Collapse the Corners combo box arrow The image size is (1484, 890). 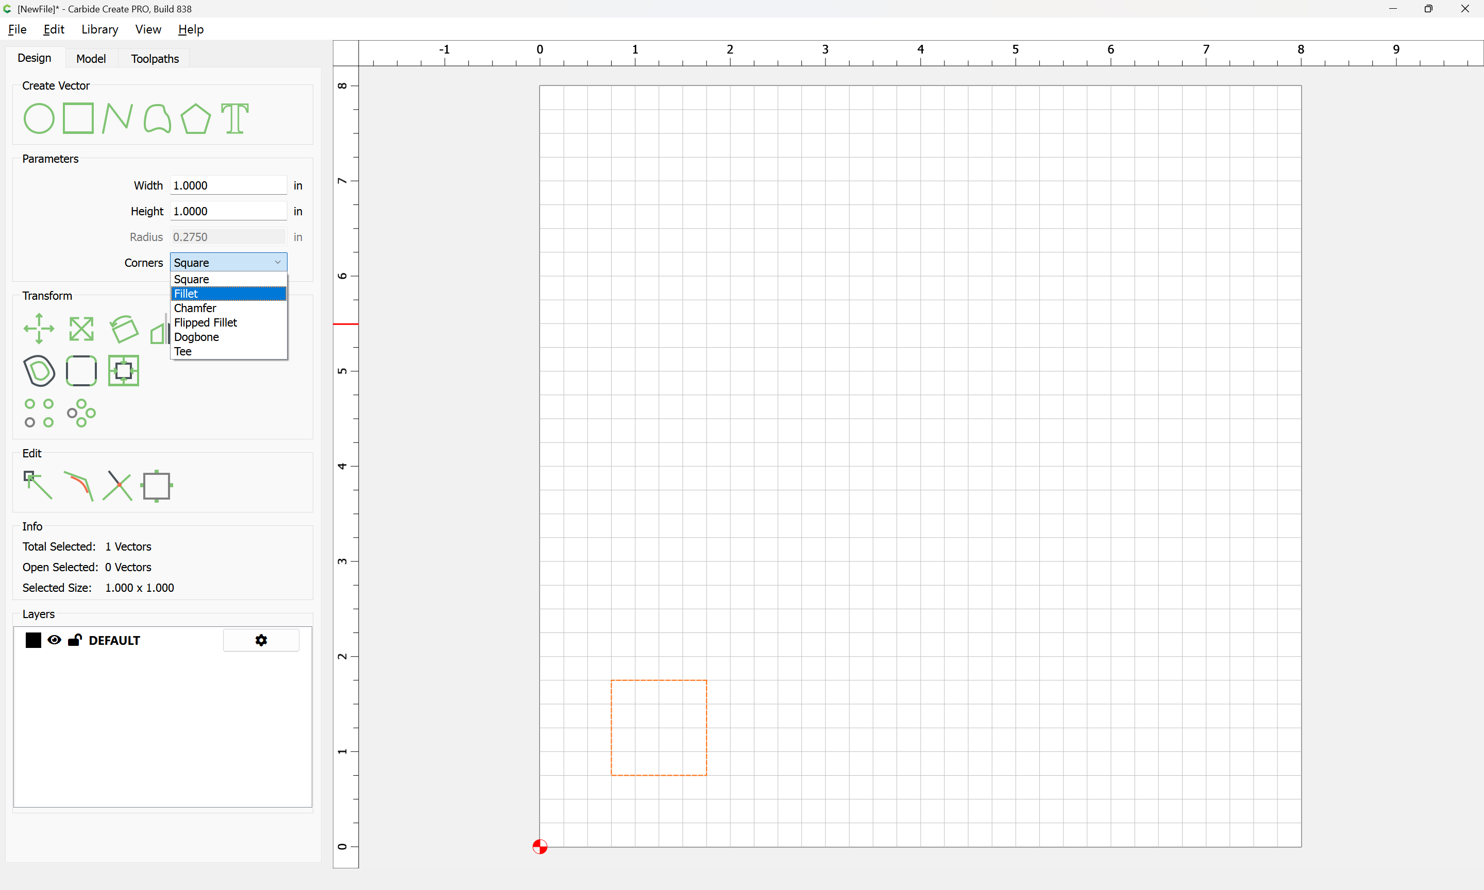coord(278,262)
